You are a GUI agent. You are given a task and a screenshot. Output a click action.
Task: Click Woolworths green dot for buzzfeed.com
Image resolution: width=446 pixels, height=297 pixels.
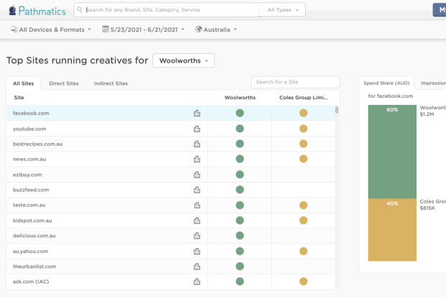coord(240,189)
